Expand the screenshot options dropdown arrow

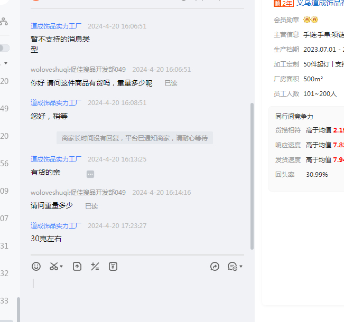[x=62, y=267]
